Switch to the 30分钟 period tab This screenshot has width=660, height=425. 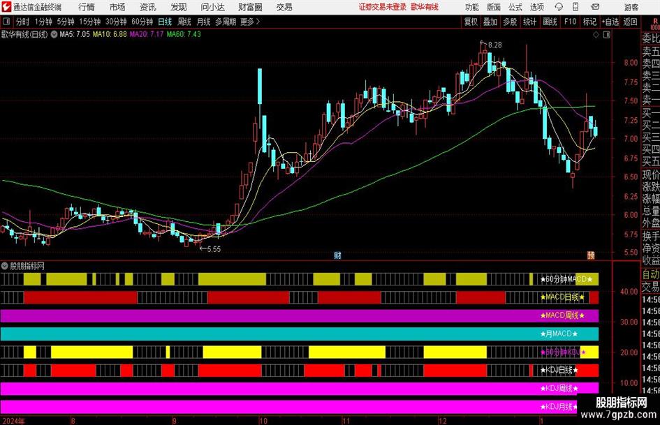click(x=116, y=22)
